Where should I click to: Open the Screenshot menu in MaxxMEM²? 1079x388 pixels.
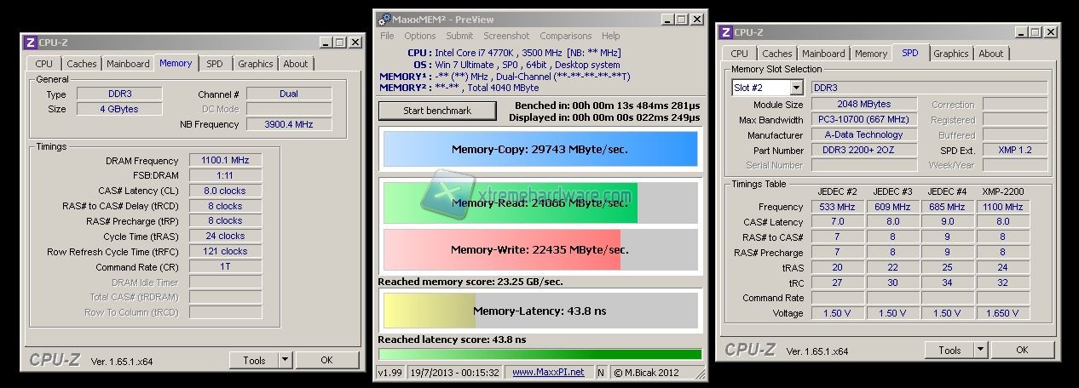[x=506, y=36]
